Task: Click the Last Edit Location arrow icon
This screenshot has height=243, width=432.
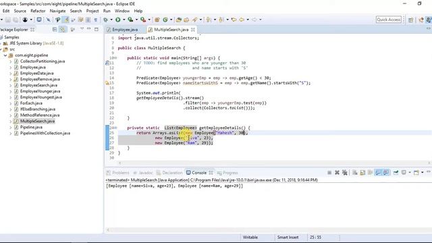Action: coord(234,20)
